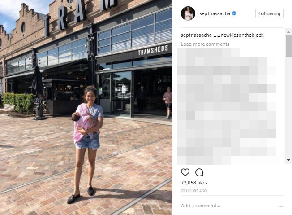Open septriasaacha's round profile picture
The image size is (292, 215).
coord(188,13)
